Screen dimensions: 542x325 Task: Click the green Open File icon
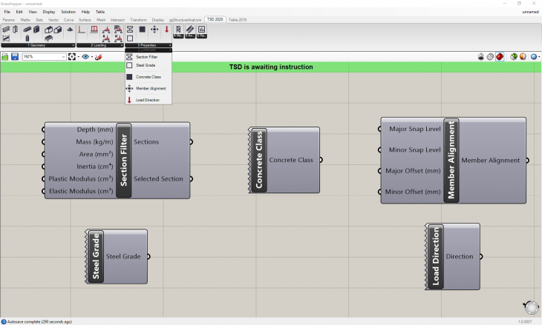click(x=5, y=56)
